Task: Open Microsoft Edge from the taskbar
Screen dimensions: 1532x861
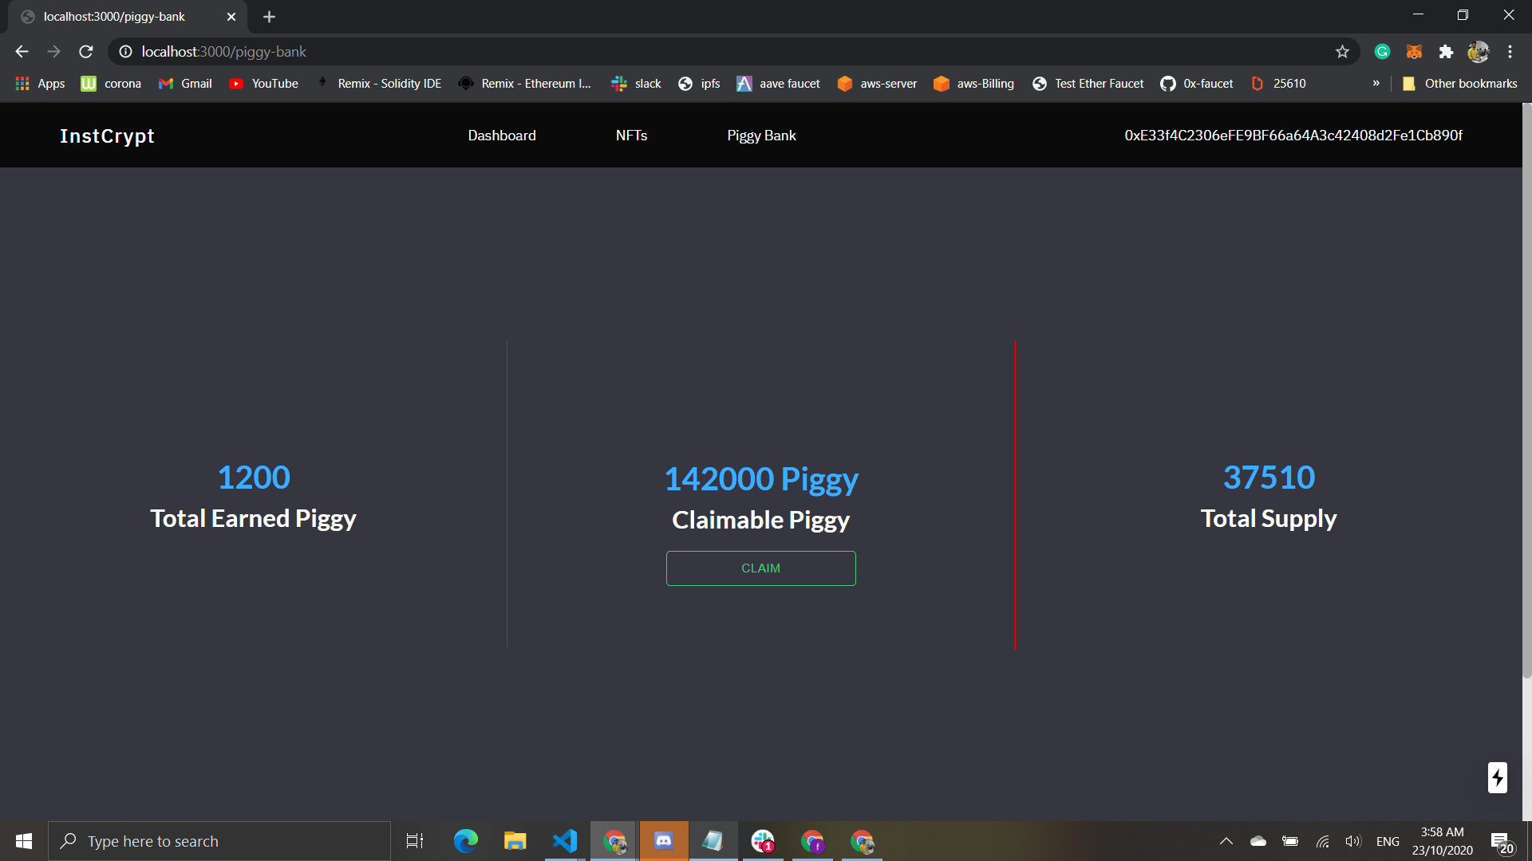Action: (x=465, y=841)
